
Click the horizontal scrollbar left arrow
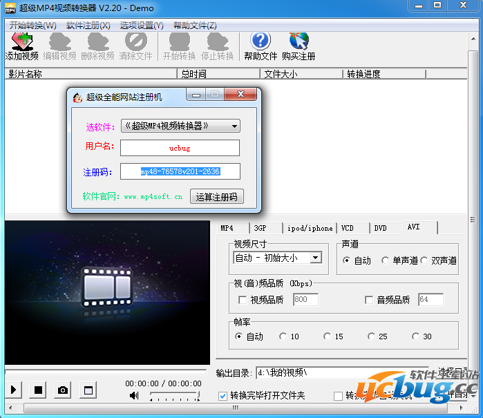(x=10, y=408)
